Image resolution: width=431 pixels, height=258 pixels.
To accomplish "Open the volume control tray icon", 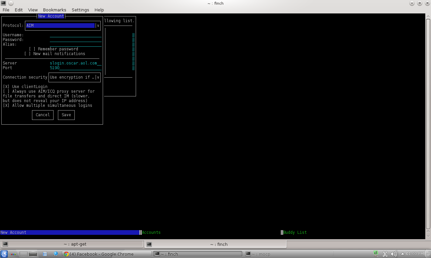I will pos(394,254).
